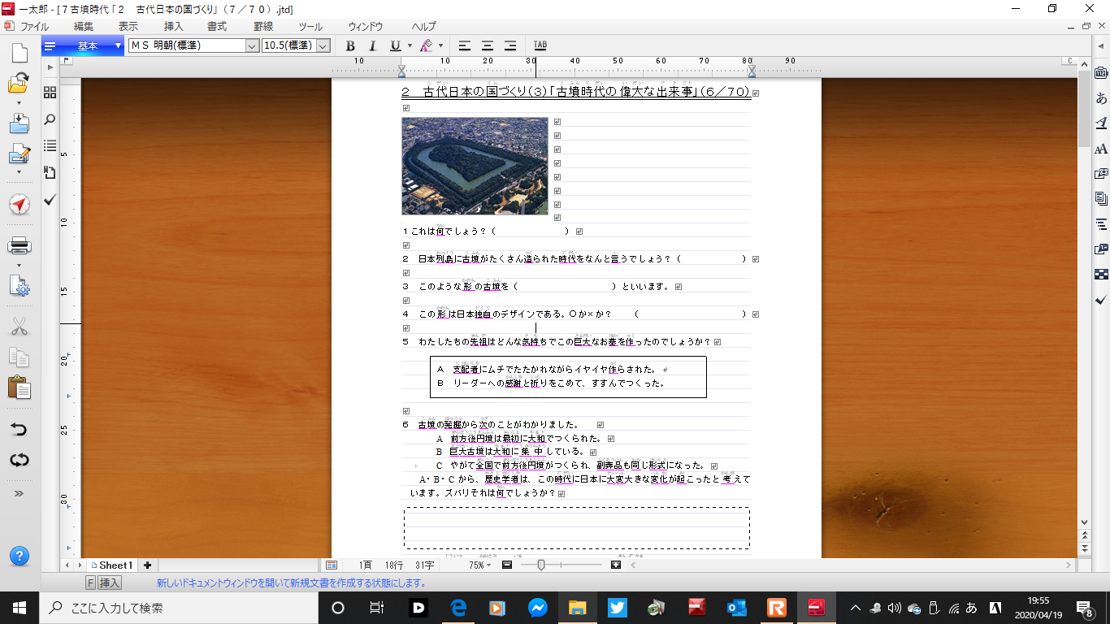This screenshot has width=1110, height=624.
Task: Create a new document with the blank page icon
Action: (x=19, y=54)
